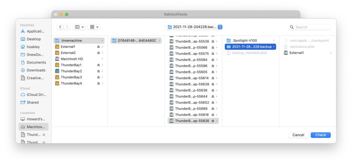Select the snapshot ending in 55652
Screen dimensions: 352x164
192,102
